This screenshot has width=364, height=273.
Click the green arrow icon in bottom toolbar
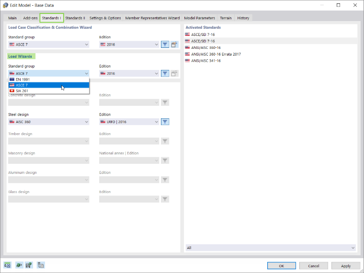[19, 265]
